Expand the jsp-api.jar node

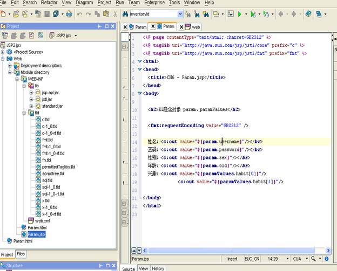coord(31,93)
